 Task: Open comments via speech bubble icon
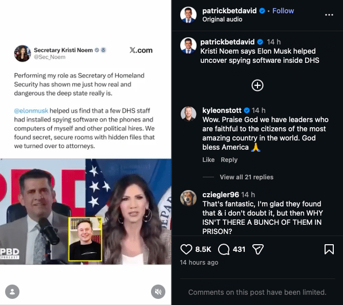[224, 249]
